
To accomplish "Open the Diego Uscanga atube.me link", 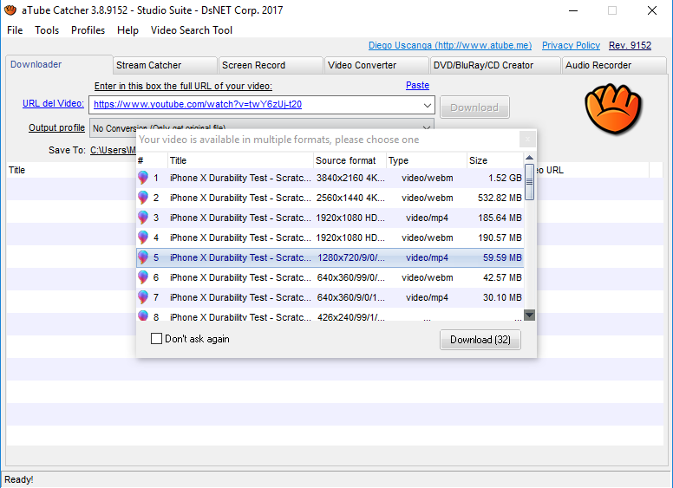I will point(450,45).
